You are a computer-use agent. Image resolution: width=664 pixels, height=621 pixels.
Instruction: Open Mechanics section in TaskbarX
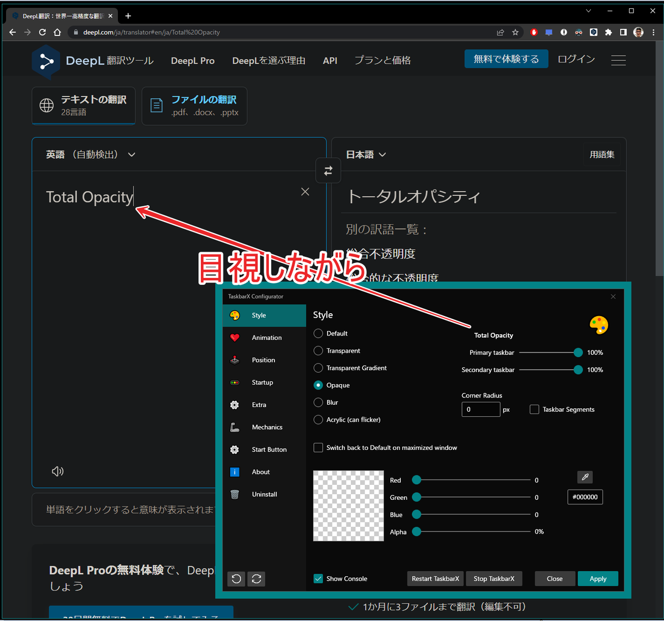point(264,427)
